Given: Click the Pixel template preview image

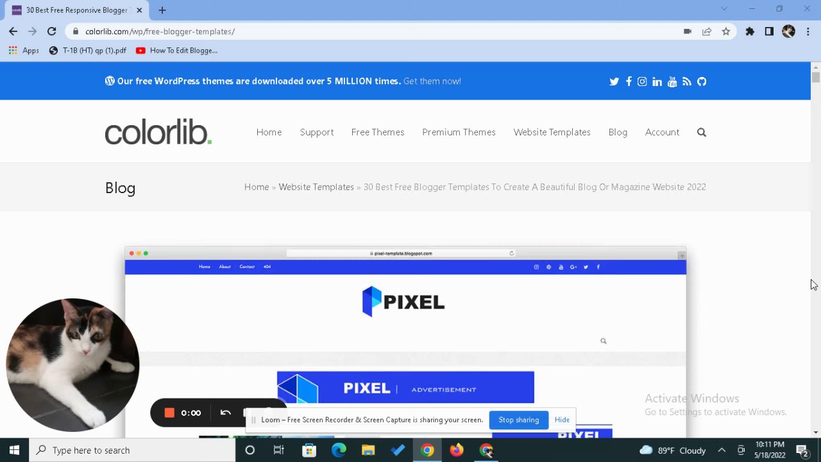Looking at the screenshot, I should [x=405, y=342].
